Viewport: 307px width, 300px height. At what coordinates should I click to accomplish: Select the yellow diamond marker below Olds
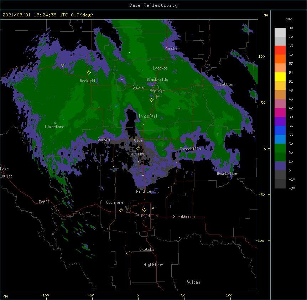pyautogui.click(x=138, y=148)
